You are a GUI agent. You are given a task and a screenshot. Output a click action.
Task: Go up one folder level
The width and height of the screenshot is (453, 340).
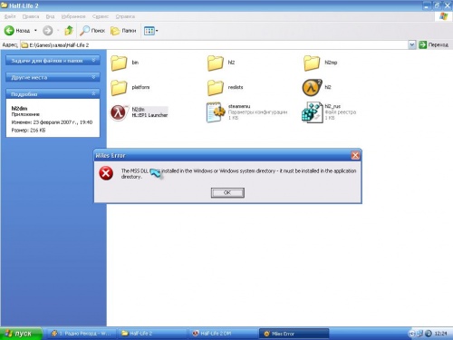click(69, 31)
